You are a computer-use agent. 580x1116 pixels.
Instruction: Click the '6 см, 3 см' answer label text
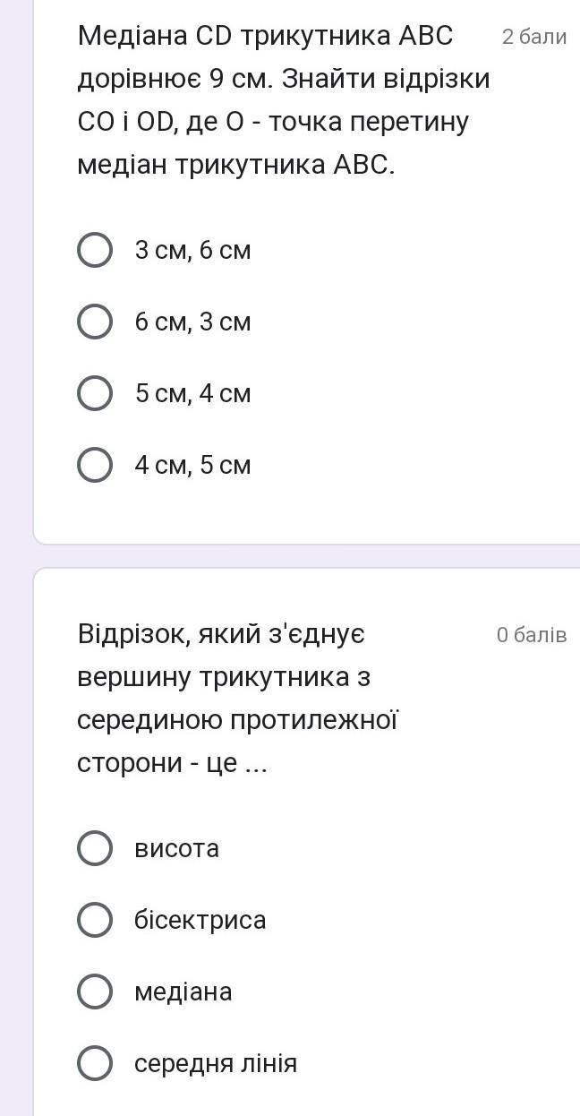click(x=192, y=322)
